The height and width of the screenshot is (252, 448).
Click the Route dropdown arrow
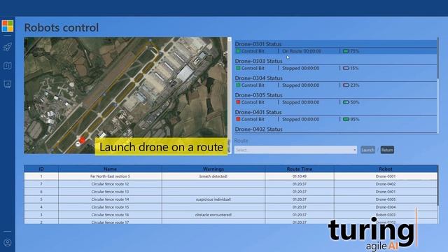354,150
